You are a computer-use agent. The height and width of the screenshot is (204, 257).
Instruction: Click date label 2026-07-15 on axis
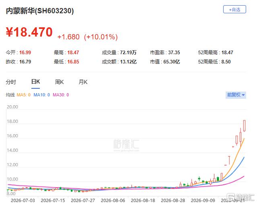pyautogui.click(x=53, y=200)
